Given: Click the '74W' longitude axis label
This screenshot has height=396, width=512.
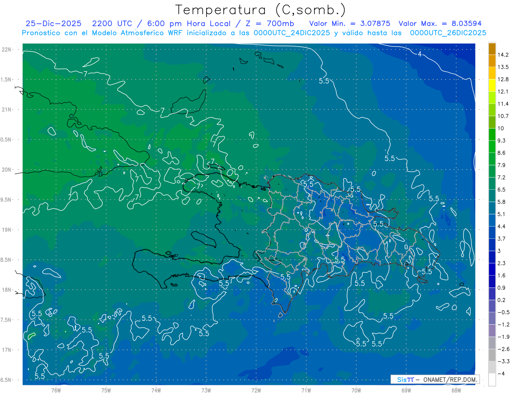Looking at the screenshot, I should coord(156,390).
